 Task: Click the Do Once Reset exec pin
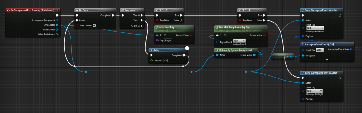pyautogui.click(x=77, y=20)
